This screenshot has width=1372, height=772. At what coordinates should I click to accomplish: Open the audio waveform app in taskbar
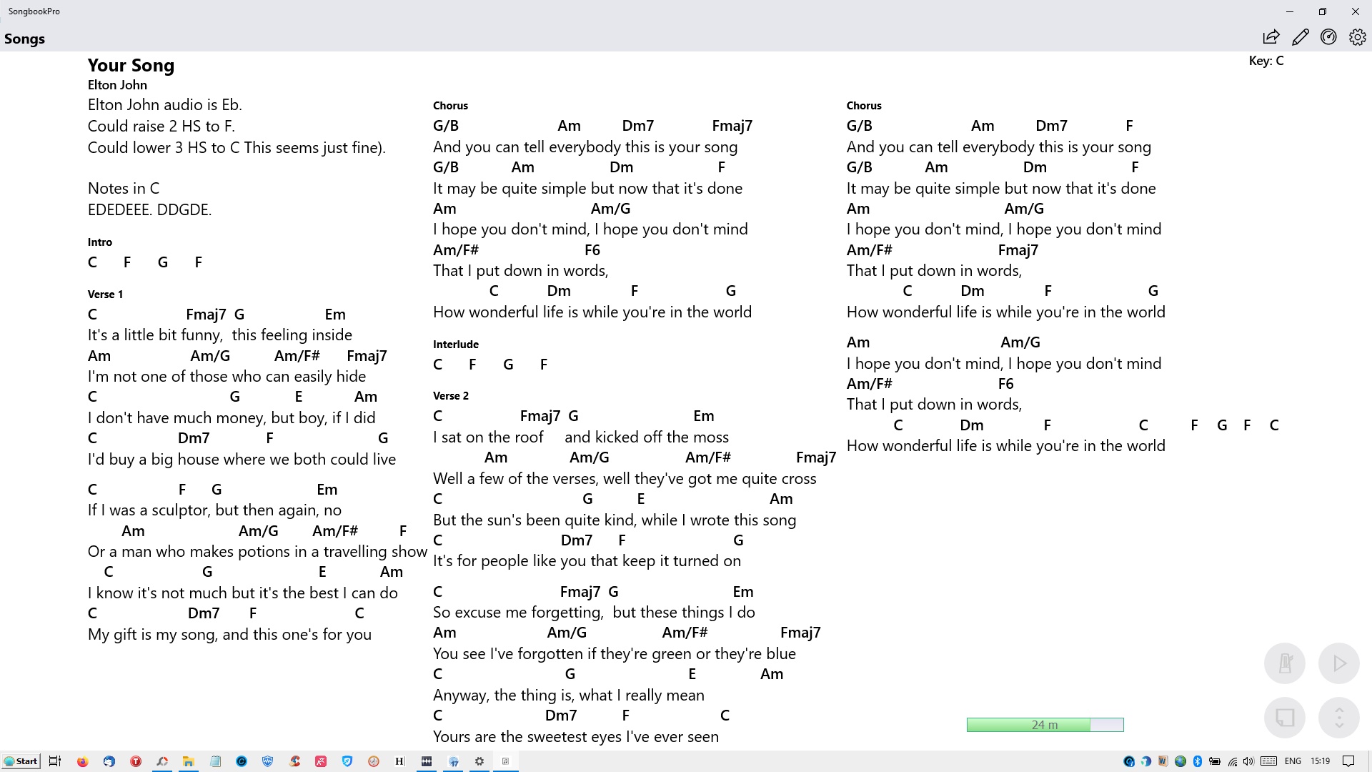(427, 761)
